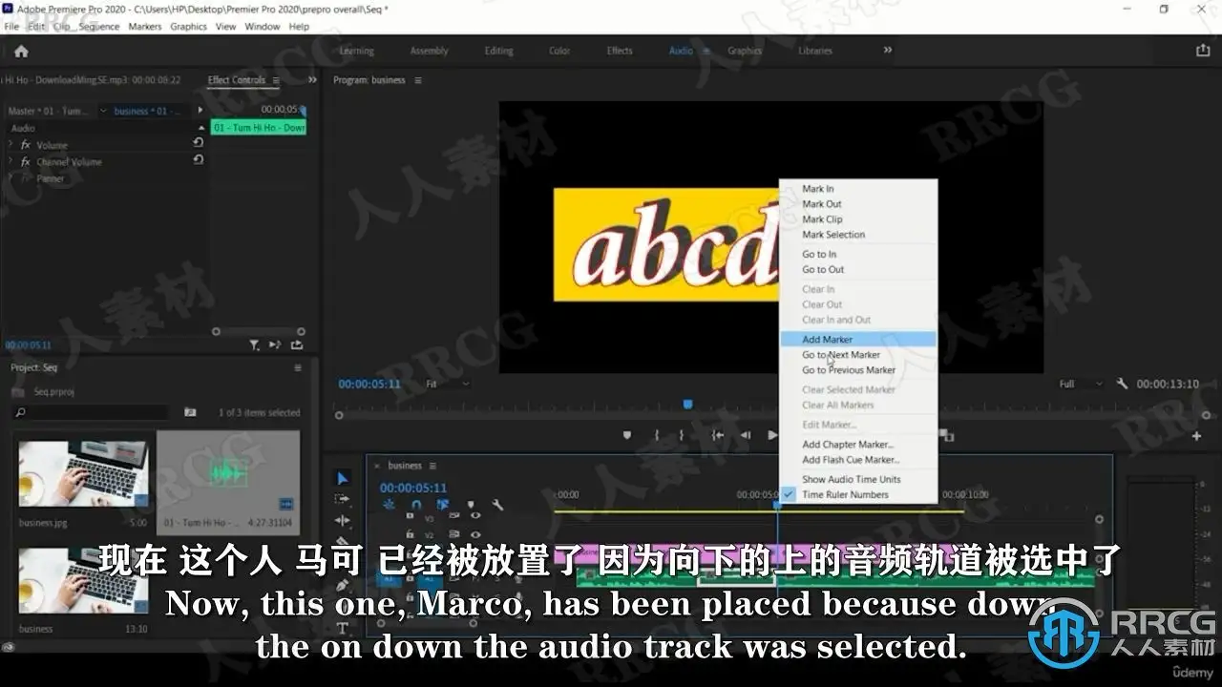
Task: Open the button editor plus icon
Action: tap(1196, 436)
